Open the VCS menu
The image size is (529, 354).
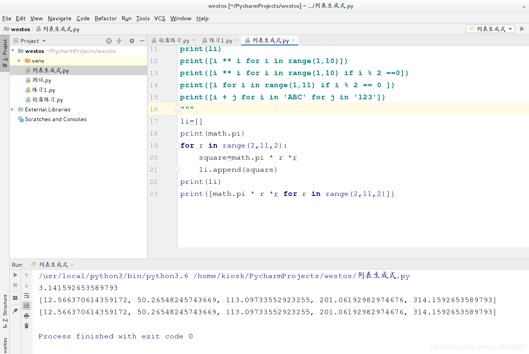pos(160,18)
